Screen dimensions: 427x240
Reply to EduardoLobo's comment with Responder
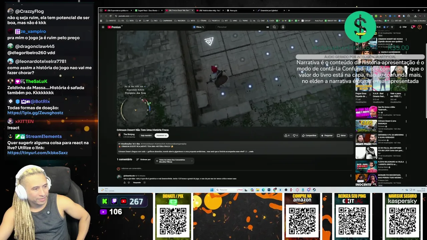[137, 183]
